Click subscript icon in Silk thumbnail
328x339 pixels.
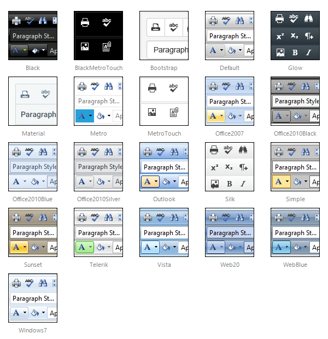[229, 167]
